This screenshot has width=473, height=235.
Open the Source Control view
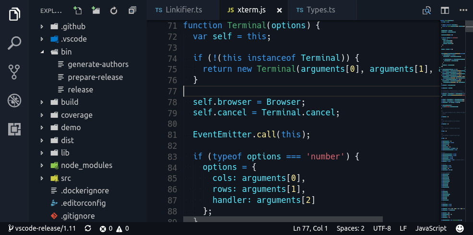[x=14, y=71]
